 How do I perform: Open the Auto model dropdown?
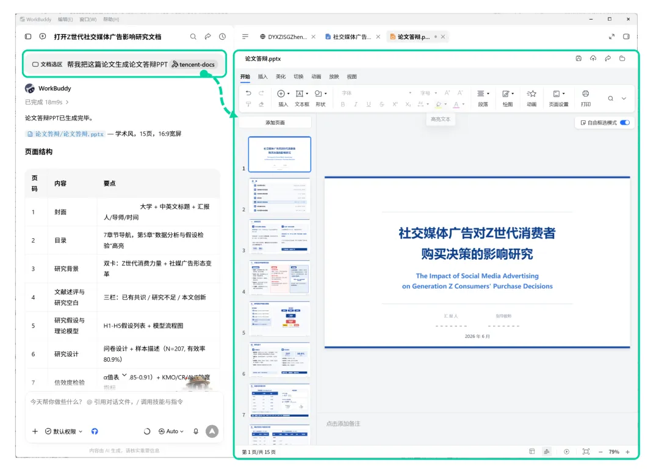tap(171, 431)
